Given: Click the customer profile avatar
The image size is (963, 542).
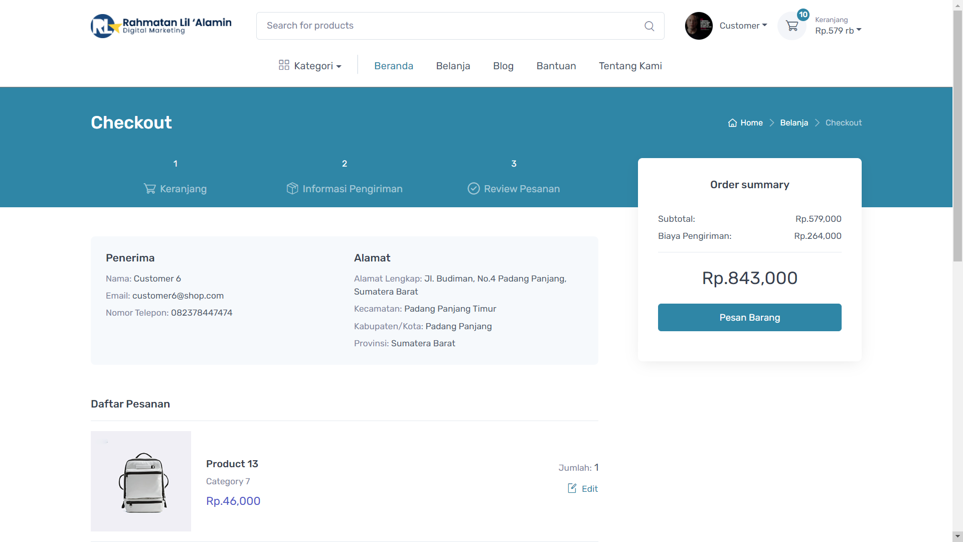Looking at the screenshot, I should coord(699,26).
